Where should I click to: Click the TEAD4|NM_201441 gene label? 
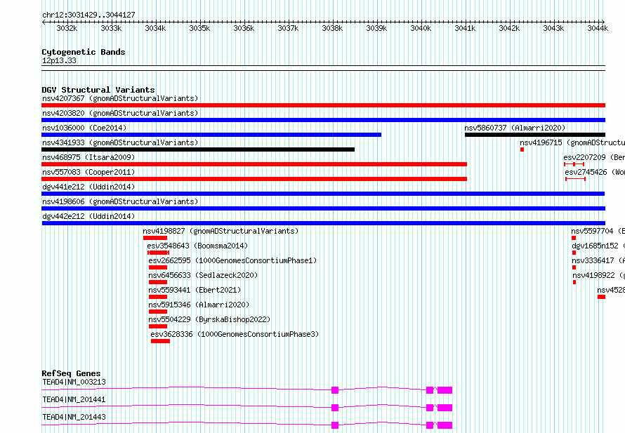tap(74, 399)
